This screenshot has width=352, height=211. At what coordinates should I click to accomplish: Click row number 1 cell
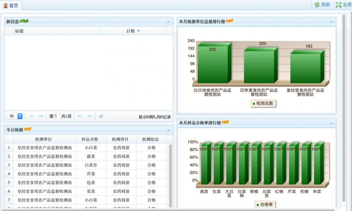point(9,148)
